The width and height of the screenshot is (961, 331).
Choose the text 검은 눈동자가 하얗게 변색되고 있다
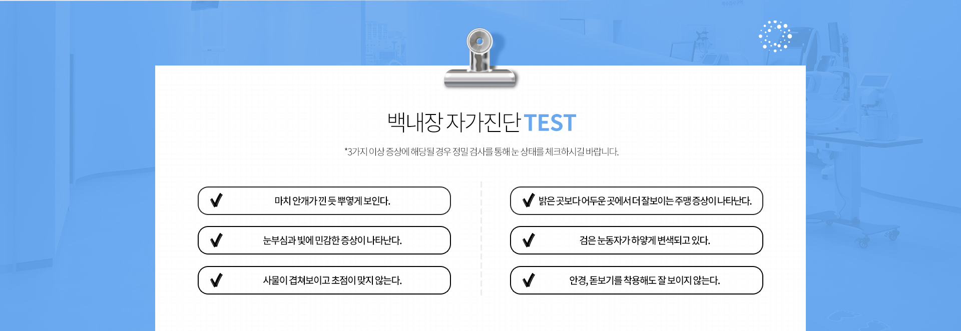coord(645,240)
